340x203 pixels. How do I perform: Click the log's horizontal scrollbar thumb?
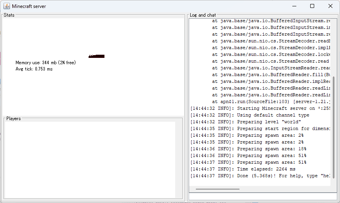click(218, 189)
